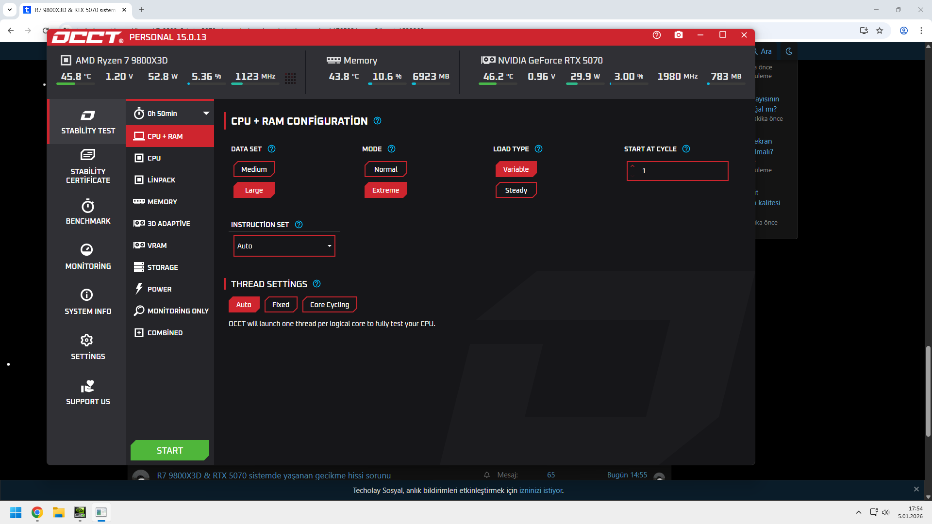This screenshot has height=524, width=932.
Task: Go back in the browser
Action: 11,31
